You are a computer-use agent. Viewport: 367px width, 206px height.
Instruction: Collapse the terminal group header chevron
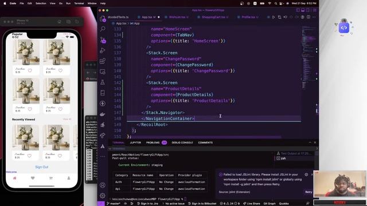110,149
